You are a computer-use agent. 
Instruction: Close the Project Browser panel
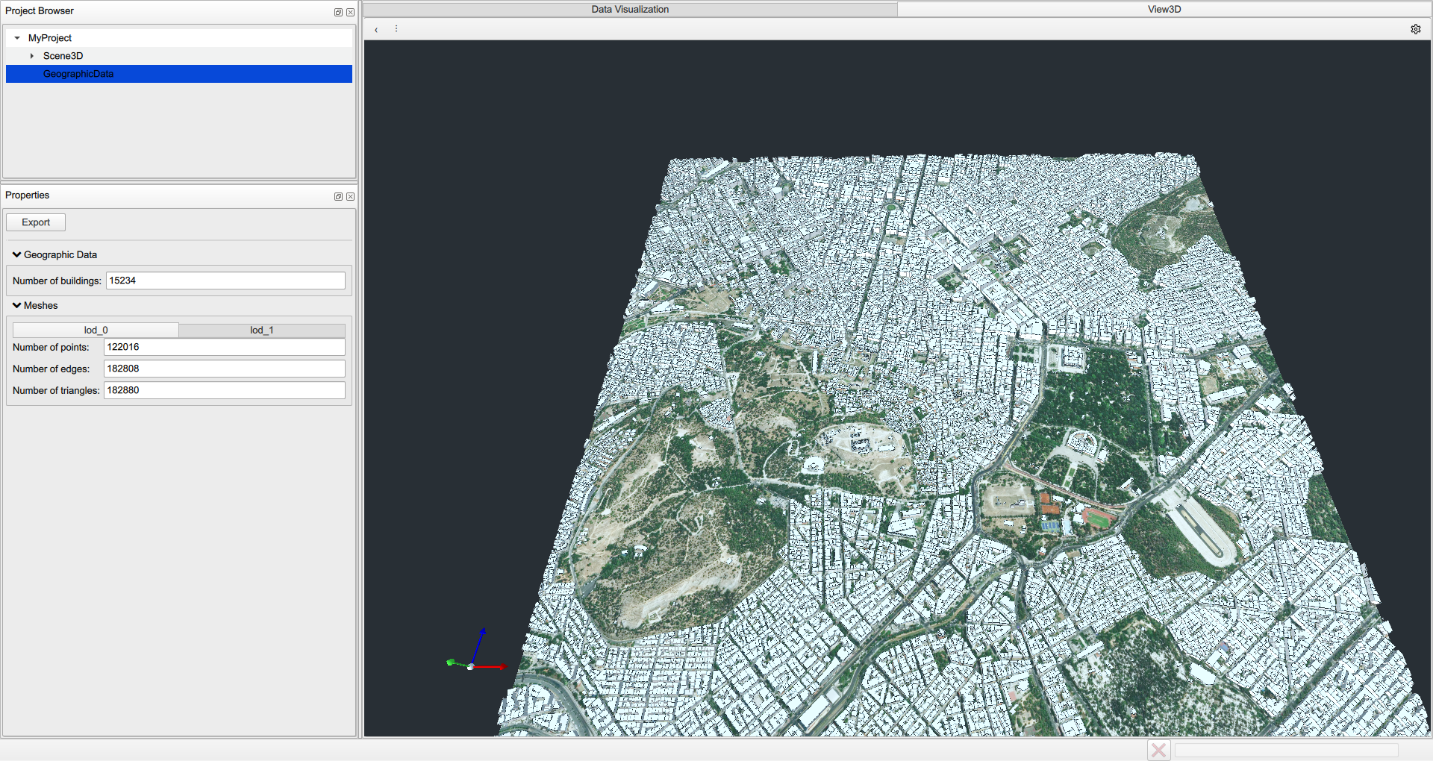(350, 12)
